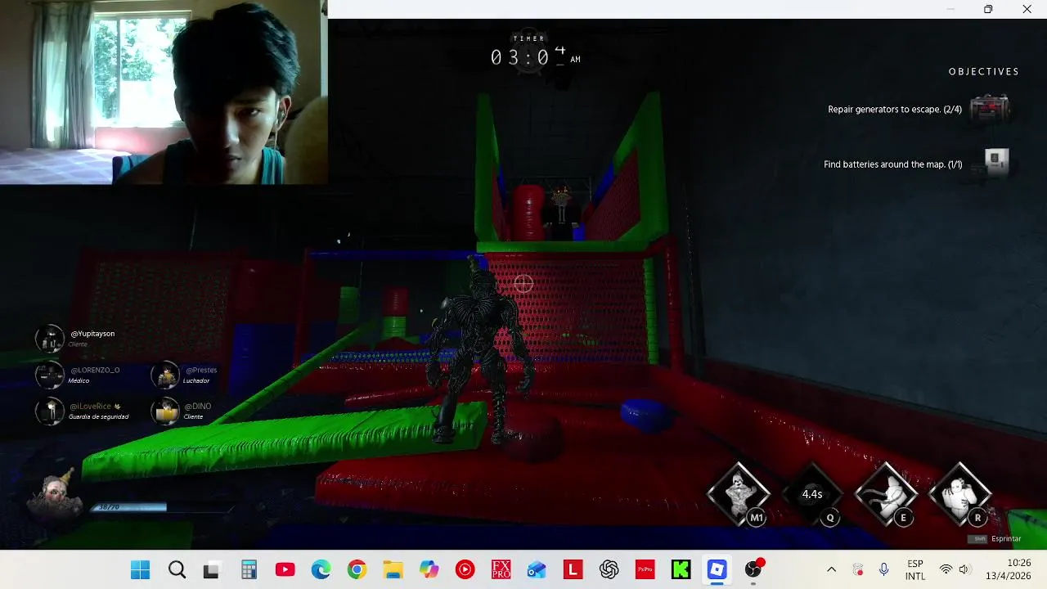Open the red L app on taskbar
The image size is (1047, 589).
tap(573, 569)
